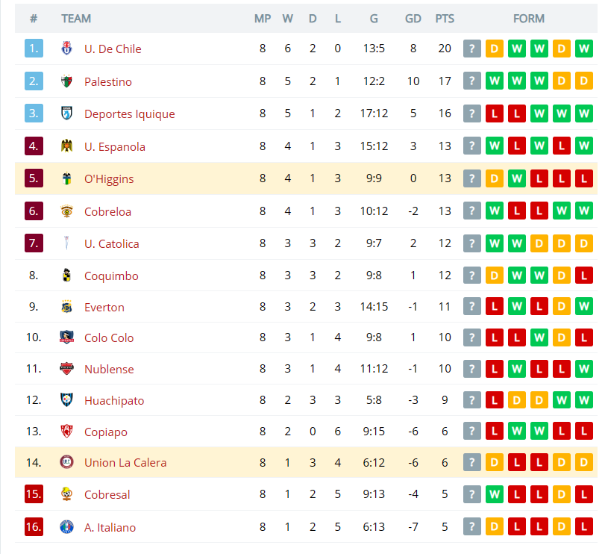Click the question mark next to O'Higgins form

[472, 178]
